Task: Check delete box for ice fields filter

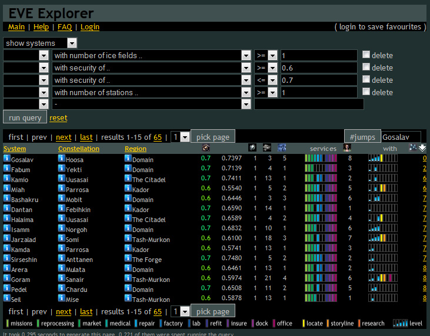Action: (366, 55)
